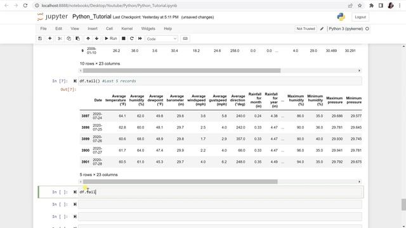Click into the df.tail code cell input

click(220, 192)
